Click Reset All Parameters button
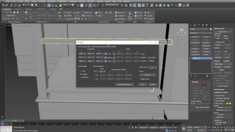 (124, 85)
